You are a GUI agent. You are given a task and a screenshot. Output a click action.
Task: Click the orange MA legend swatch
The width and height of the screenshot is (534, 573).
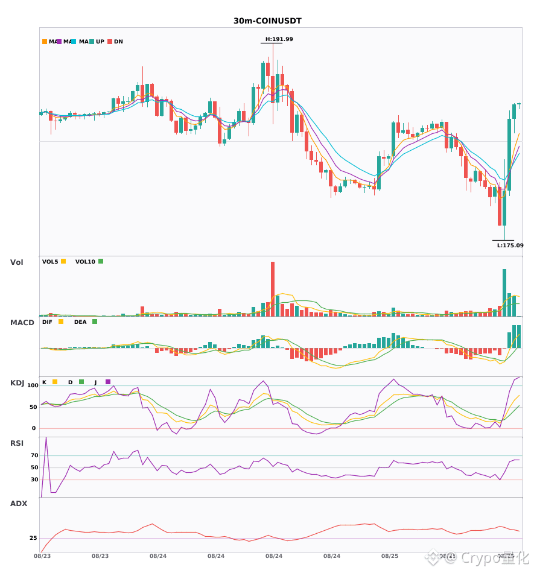(45, 42)
